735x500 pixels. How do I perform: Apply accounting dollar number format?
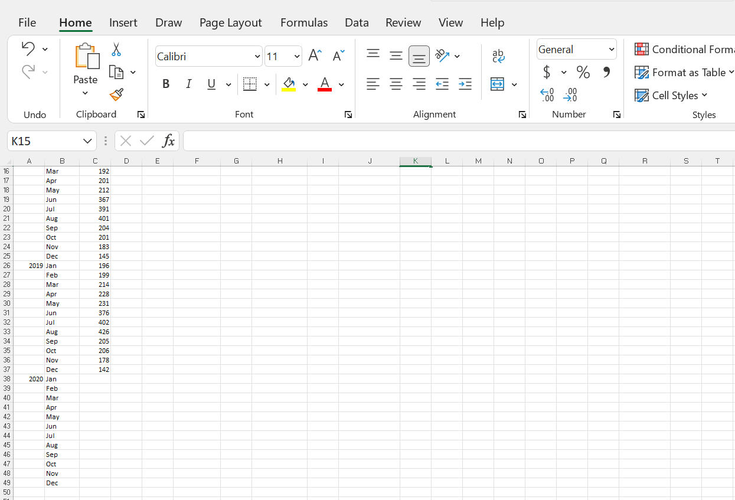pos(547,72)
